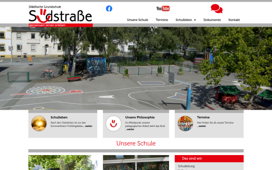
Task: Open the Termine menu item
Action: point(162,20)
